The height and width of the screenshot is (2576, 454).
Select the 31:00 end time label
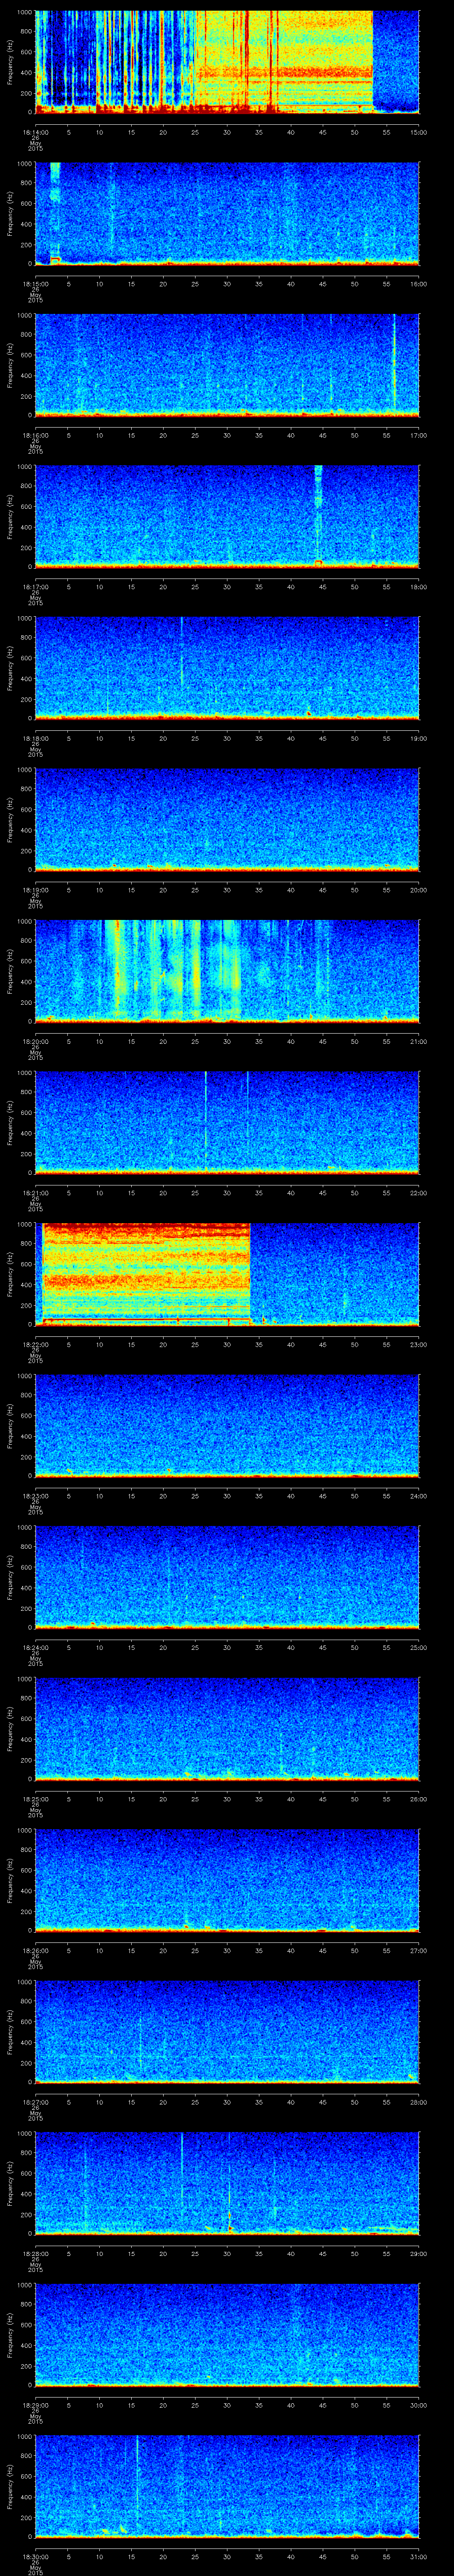[x=418, y=2556]
